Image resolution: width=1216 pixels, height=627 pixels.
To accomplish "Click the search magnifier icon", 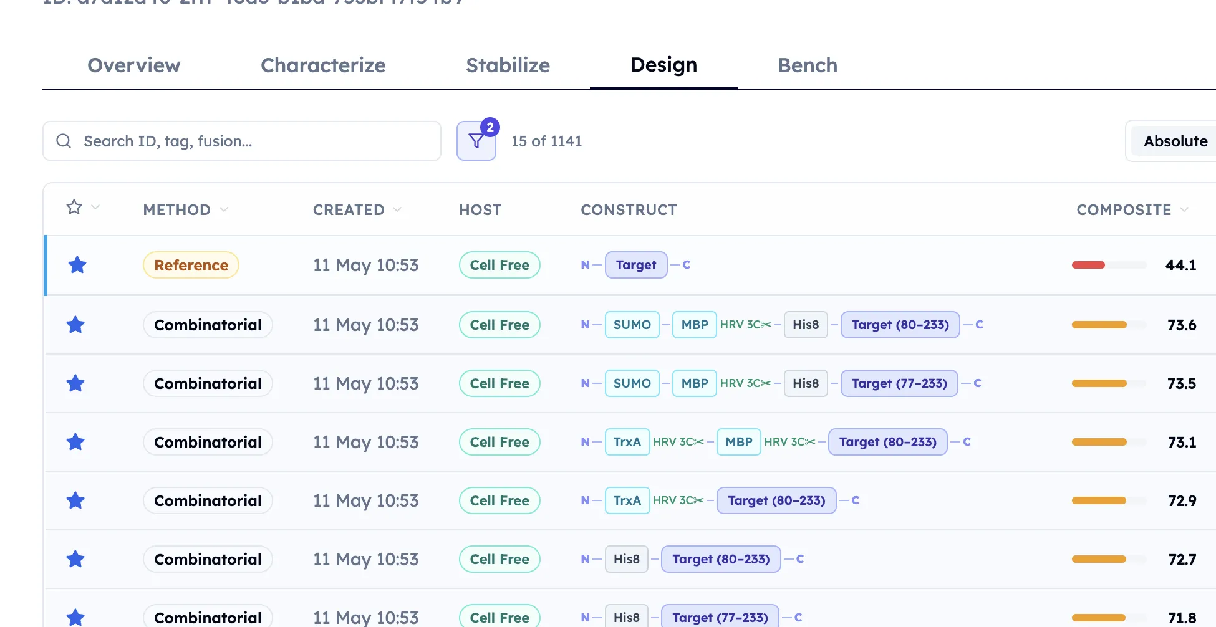I will click(64, 141).
